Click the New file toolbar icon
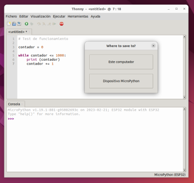 click(9, 24)
